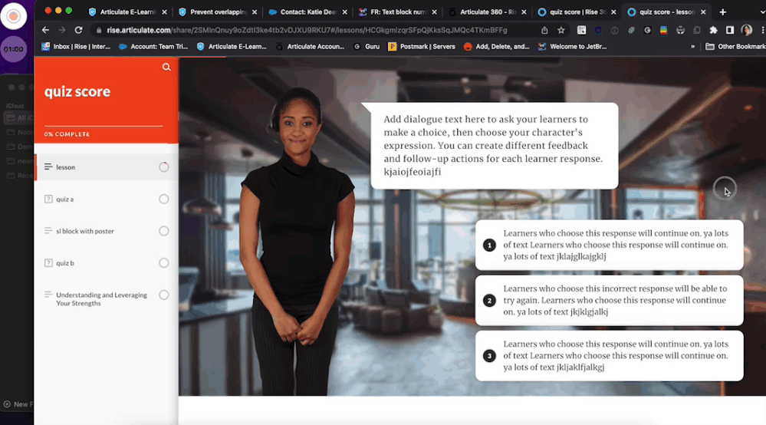Open the Inbox | Rise | Inter... bookmark
This screenshot has width=766, height=425.
tap(76, 46)
